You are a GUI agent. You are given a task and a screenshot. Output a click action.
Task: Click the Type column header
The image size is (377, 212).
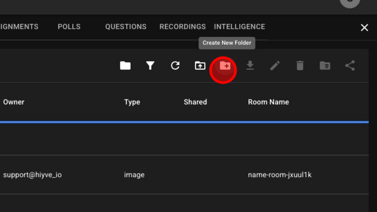pyautogui.click(x=132, y=102)
